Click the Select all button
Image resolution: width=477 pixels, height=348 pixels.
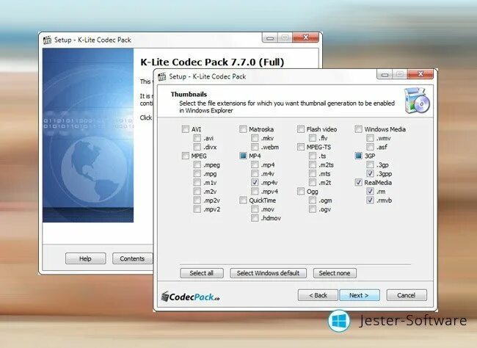click(x=202, y=273)
